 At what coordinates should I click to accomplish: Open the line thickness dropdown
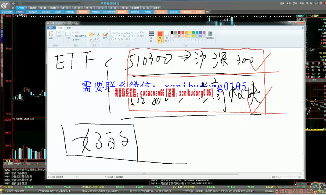pos(151,37)
